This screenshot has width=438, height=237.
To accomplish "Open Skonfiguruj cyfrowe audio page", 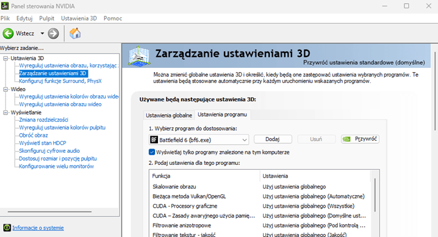I will point(49,151).
